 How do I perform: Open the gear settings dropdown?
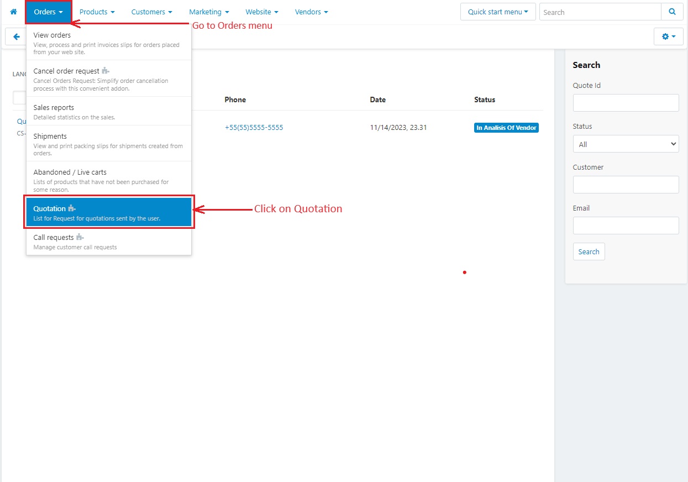[668, 36]
